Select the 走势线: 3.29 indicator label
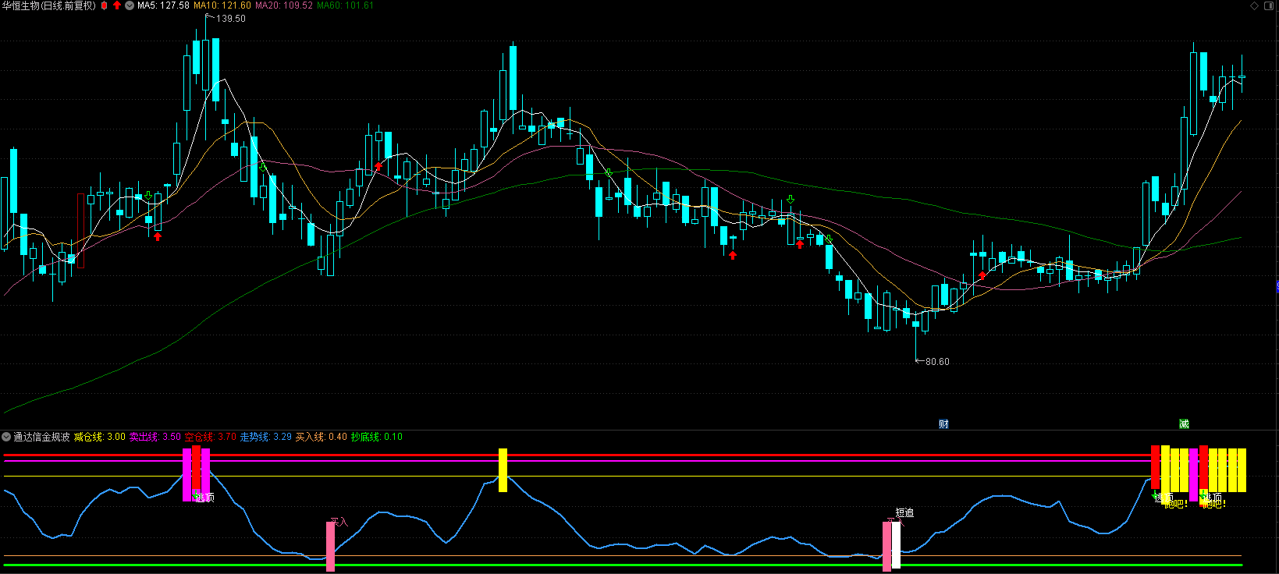Viewport: 1279px width, 574px height. click(x=266, y=437)
